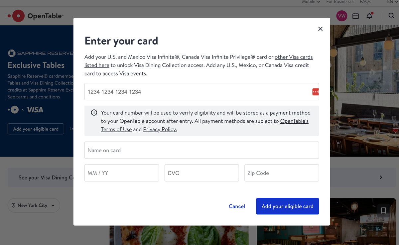Open the VW profile avatar menu
399x245 pixels.
pos(341,16)
